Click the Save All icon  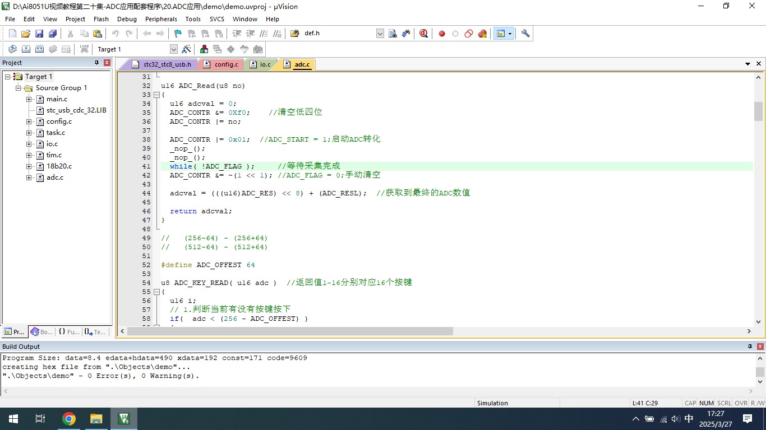(x=53, y=34)
